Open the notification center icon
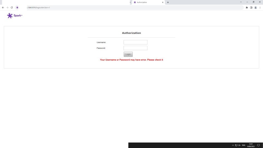The width and height of the screenshot is (263, 148). click(x=258, y=145)
